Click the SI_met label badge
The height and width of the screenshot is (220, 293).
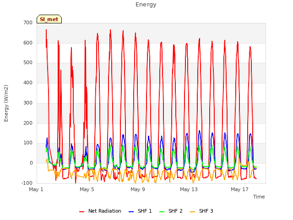coord(49,19)
